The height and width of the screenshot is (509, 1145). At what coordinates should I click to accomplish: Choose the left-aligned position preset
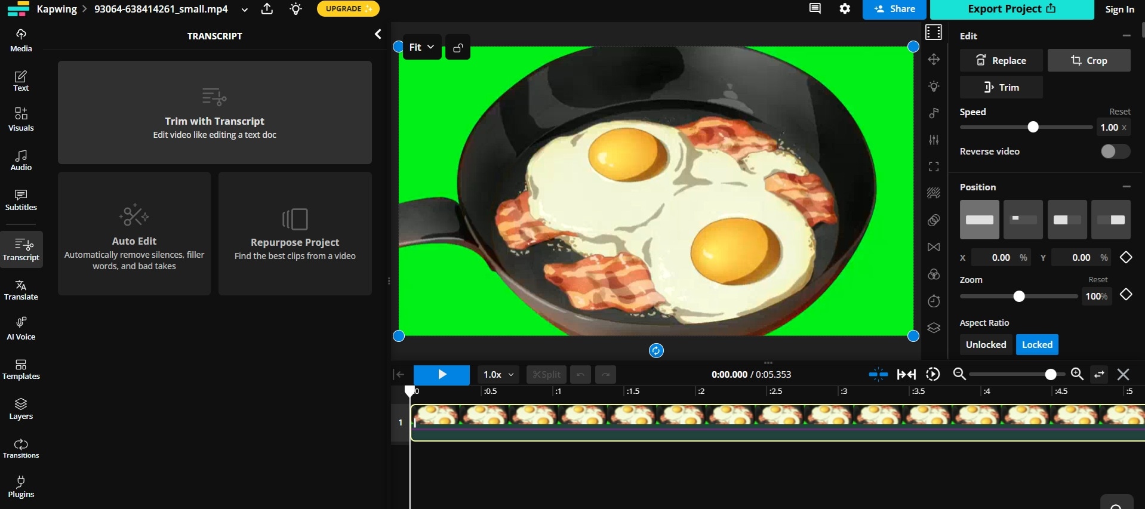(x=1067, y=220)
